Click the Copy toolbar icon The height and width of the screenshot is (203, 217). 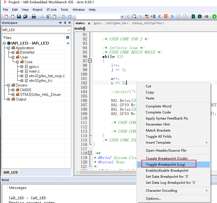pos(48,16)
